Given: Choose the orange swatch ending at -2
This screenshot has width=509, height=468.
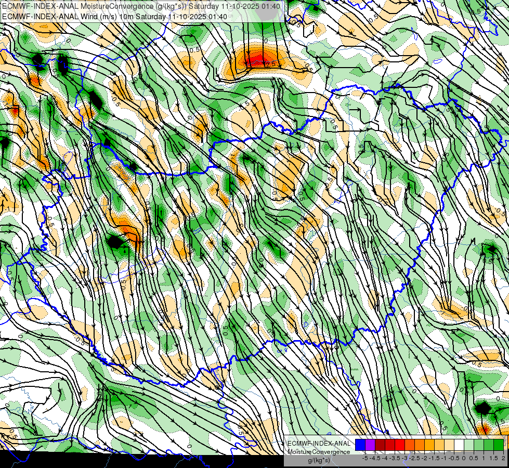Looking at the screenshot, I should (420, 445).
